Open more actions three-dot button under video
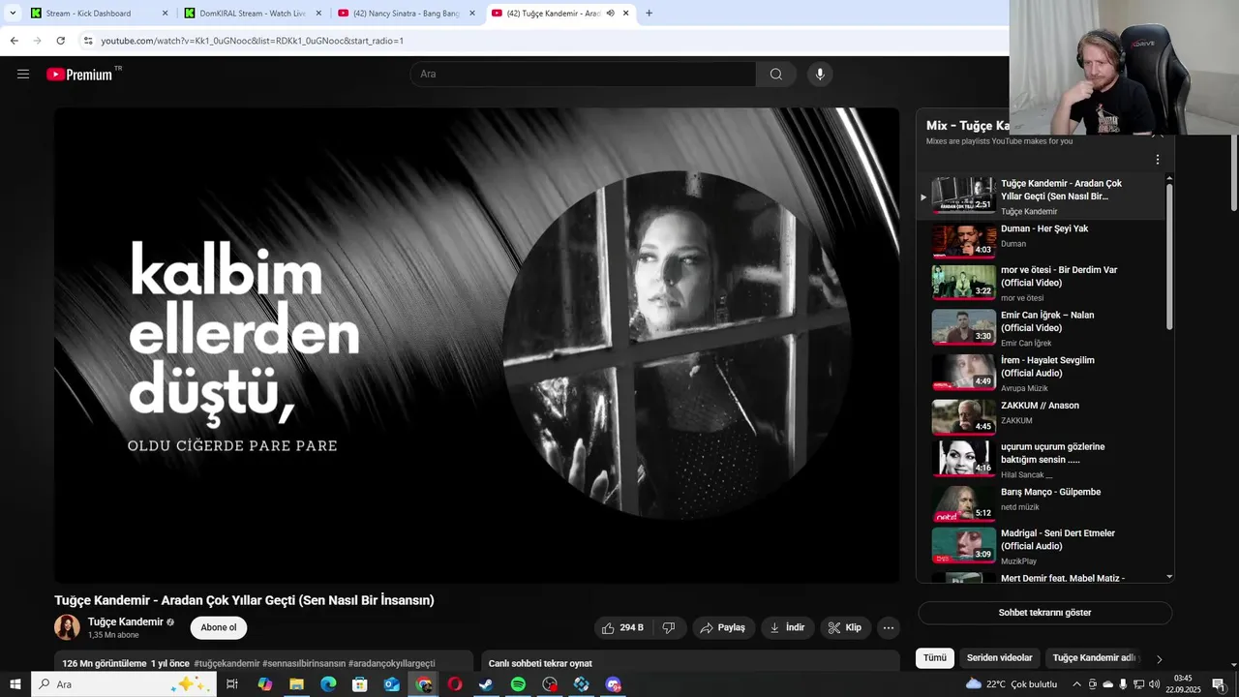Viewport: 1239px width, 697px height. pos(888,628)
